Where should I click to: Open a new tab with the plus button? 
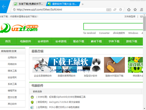[x=83, y=4]
